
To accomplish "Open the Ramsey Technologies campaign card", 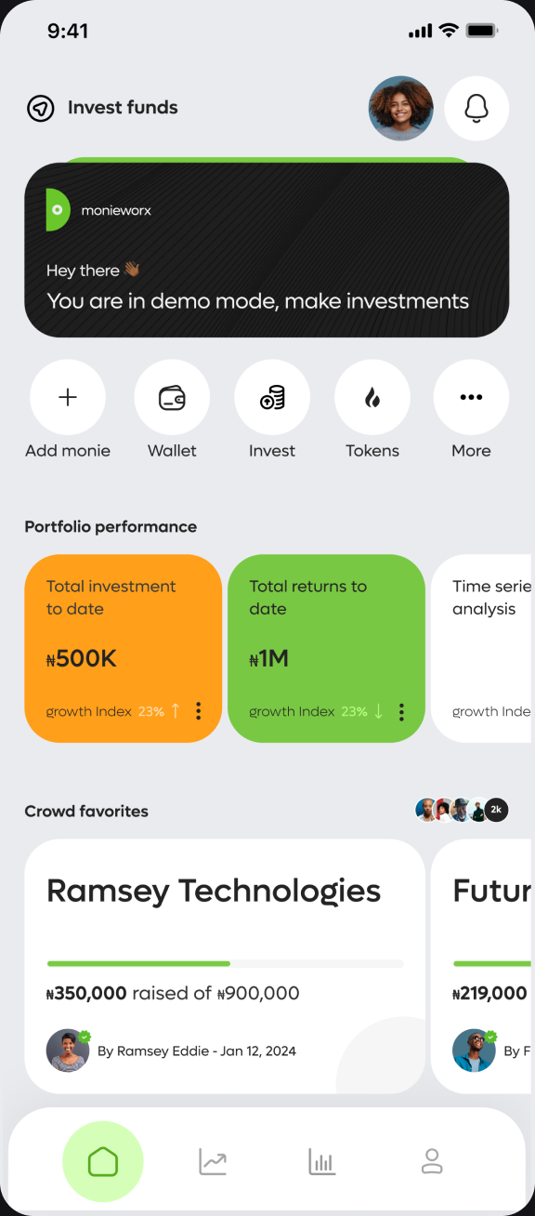I will [225, 967].
